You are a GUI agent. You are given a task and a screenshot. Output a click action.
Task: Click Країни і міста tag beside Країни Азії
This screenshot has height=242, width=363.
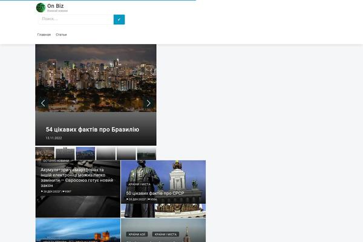[x=166, y=234]
